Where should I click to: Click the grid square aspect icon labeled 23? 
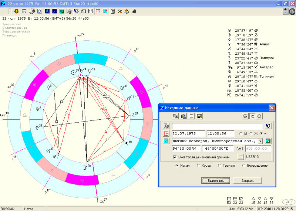point(235,198)
